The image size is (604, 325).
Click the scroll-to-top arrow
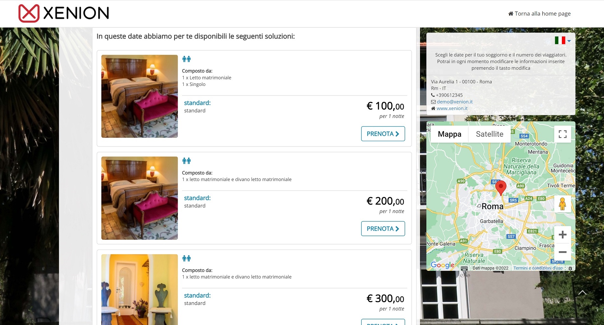pyautogui.click(x=582, y=293)
